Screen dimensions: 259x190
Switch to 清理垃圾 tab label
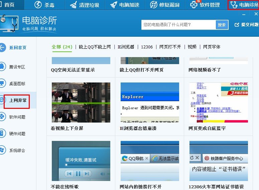[89, 5]
